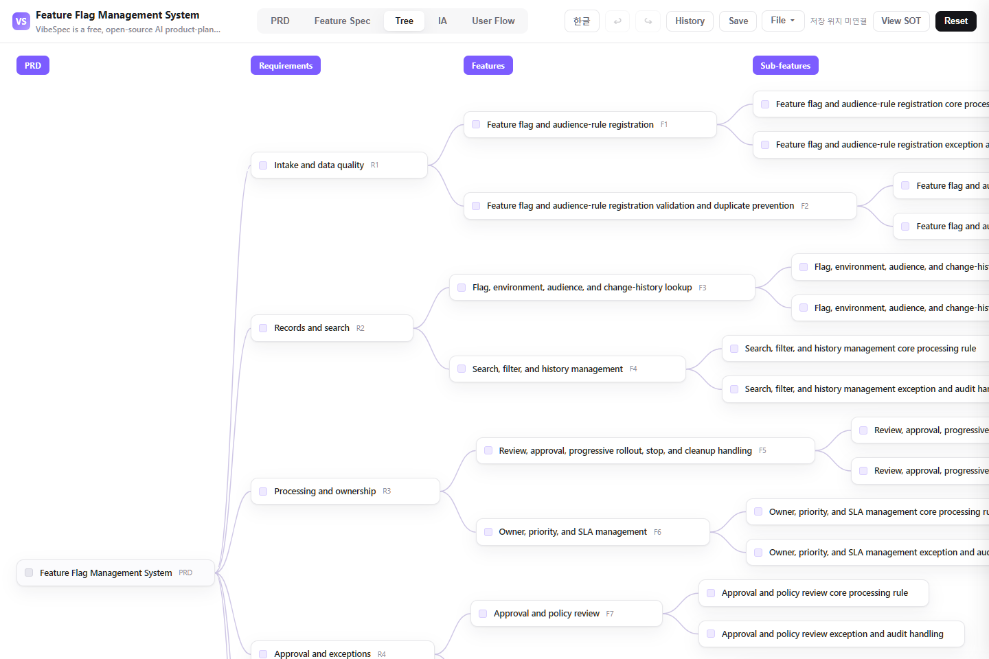Select the Approval and exceptions R4 node
Image resolution: width=989 pixels, height=659 pixels.
[x=342, y=651]
